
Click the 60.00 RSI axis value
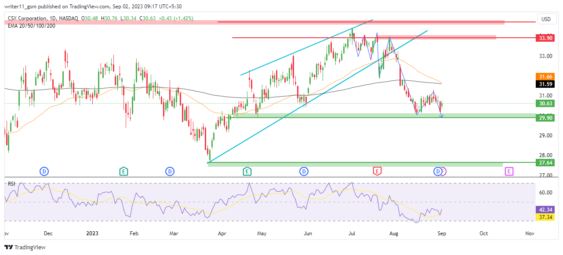point(546,193)
